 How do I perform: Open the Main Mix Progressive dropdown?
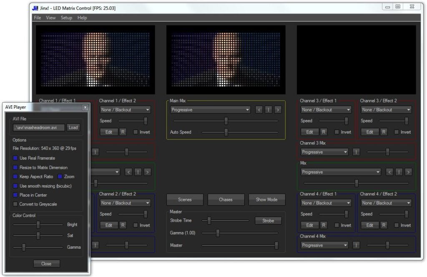210,109
